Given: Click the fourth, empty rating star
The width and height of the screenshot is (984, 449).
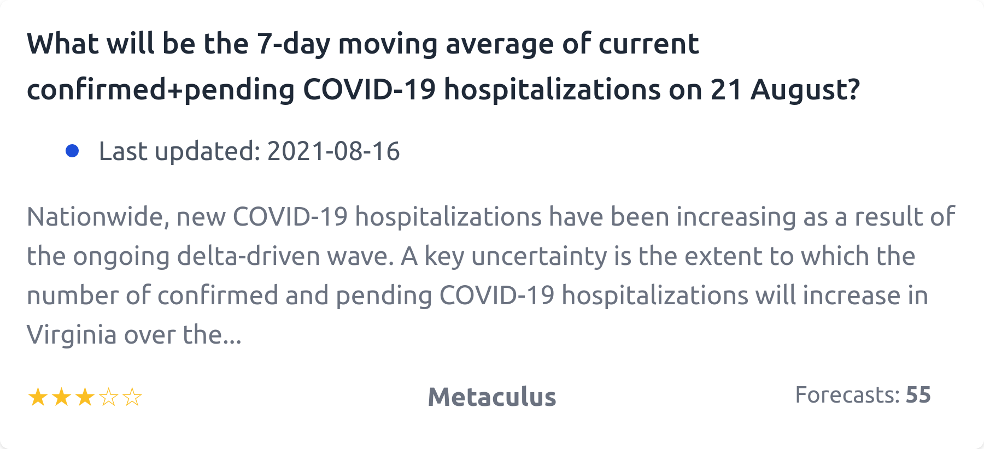Looking at the screenshot, I should click(109, 397).
